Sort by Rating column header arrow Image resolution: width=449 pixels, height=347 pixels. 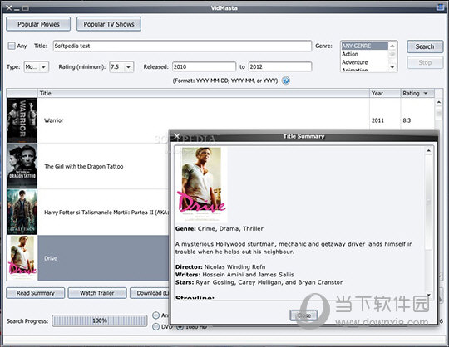[426, 94]
